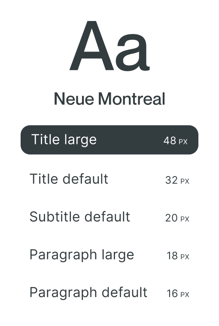219x326 pixels.
Task: Click the 18 size value
Action: (172, 256)
